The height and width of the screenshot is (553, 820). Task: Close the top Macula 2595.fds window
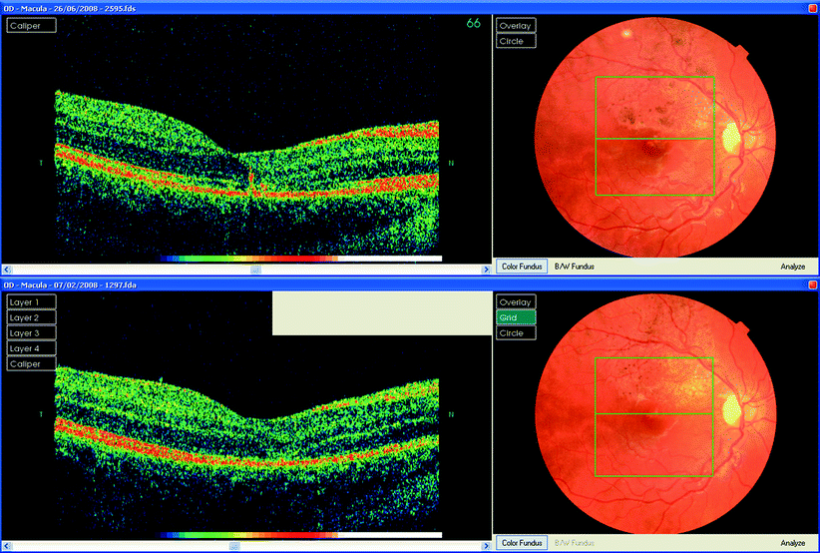[x=810, y=5]
